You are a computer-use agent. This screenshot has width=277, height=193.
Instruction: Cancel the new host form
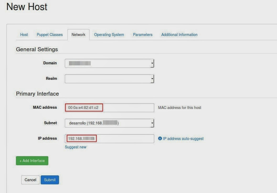pyautogui.click(x=30, y=180)
